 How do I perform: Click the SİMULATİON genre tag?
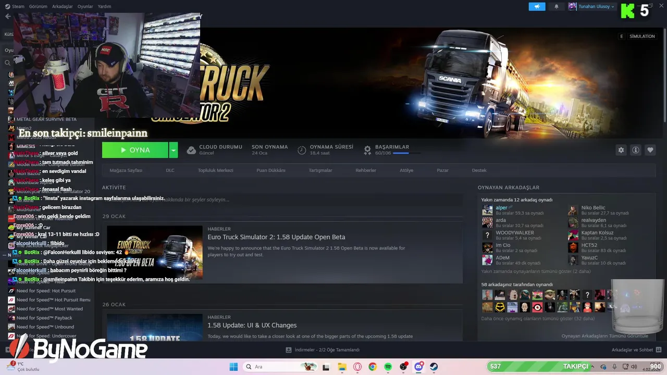coord(642,36)
